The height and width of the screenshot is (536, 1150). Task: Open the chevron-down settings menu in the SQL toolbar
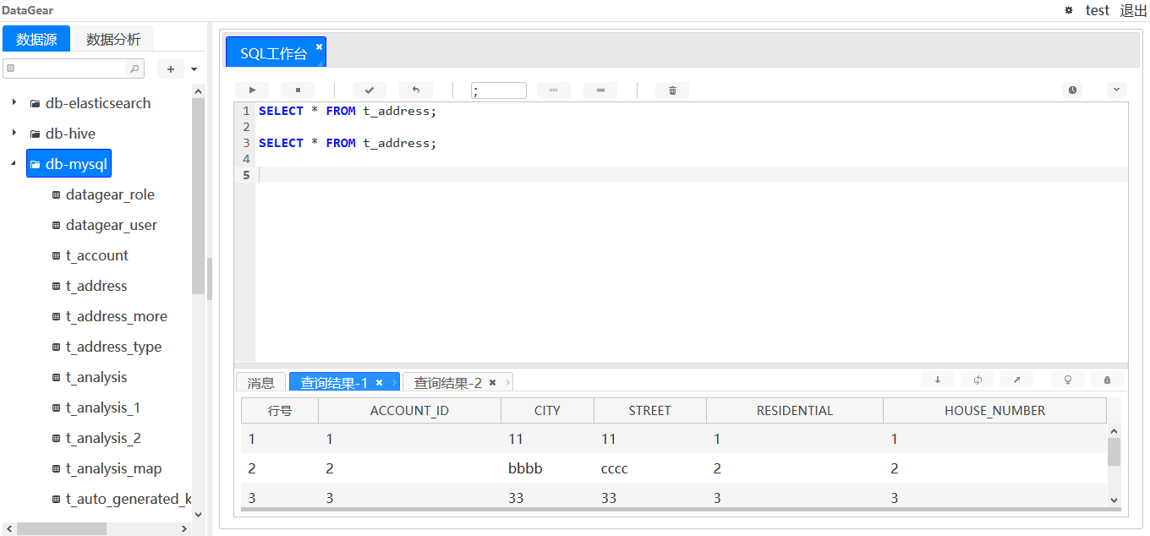[x=1116, y=89]
